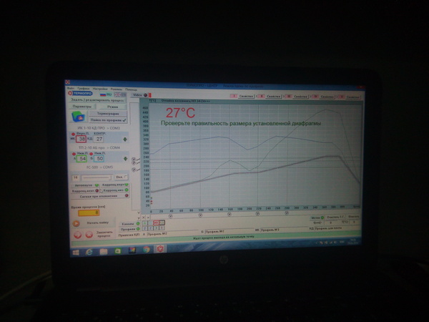Open the Файл menu
Image resolution: width=429 pixels, height=322 pixels.
[71, 88]
